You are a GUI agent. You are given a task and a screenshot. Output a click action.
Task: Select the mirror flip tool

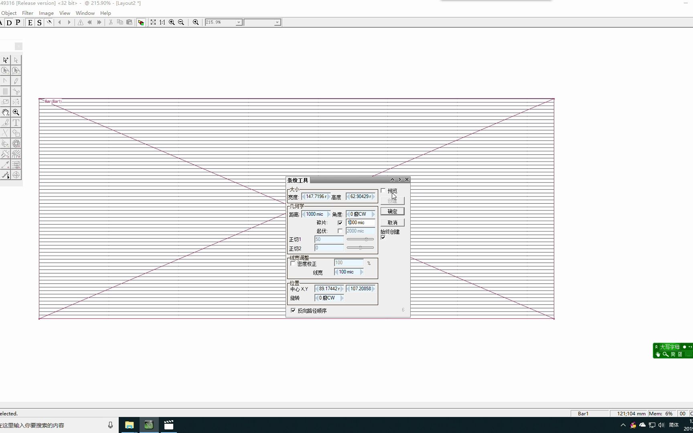pyautogui.click(x=16, y=102)
